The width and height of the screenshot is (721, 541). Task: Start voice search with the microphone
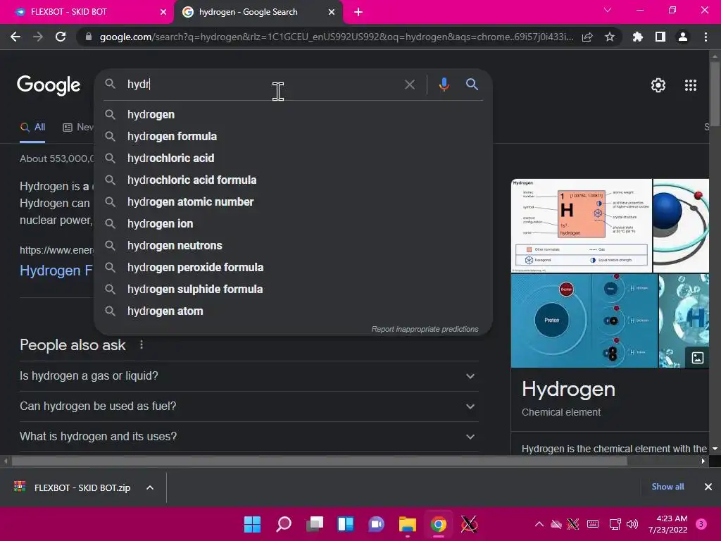point(444,85)
